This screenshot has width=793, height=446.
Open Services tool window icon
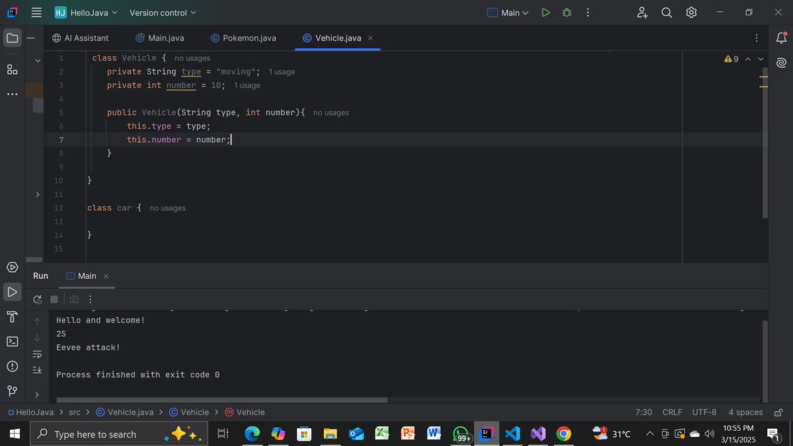[x=12, y=267]
